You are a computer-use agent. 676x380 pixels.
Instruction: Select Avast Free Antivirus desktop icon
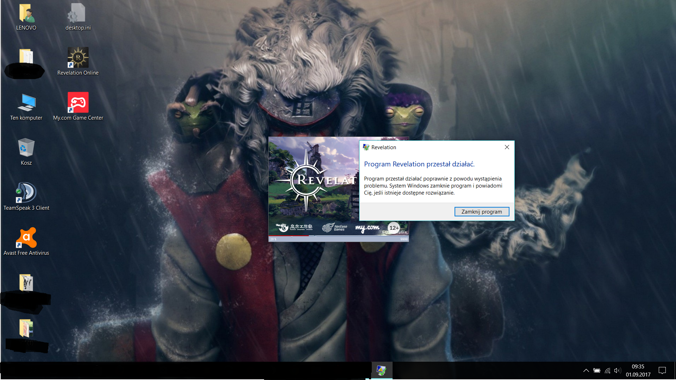(26, 238)
